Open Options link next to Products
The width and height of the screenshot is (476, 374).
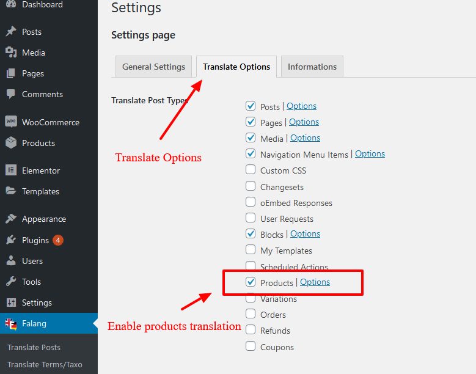point(315,282)
